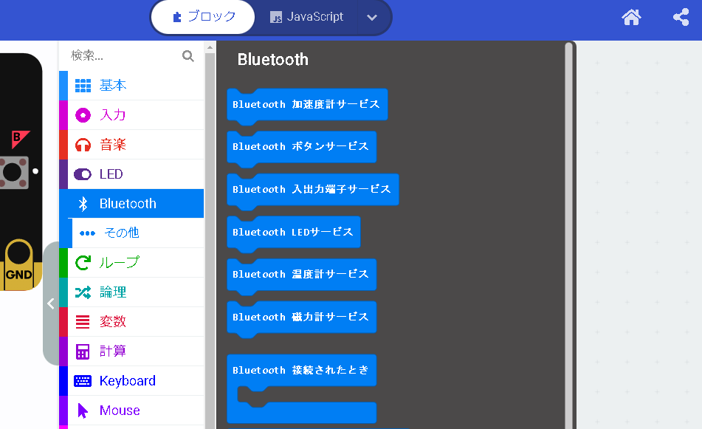Collapse the simulator with the left chevron

point(51,303)
